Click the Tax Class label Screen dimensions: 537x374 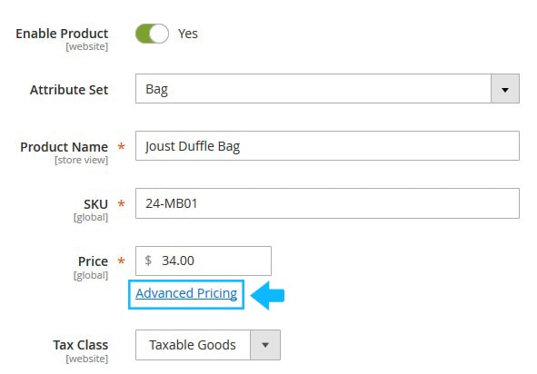[x=81, y=345]
